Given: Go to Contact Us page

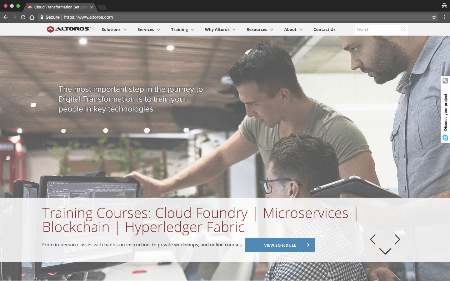Looking at the screenshot, I should (x=324, y=30).
